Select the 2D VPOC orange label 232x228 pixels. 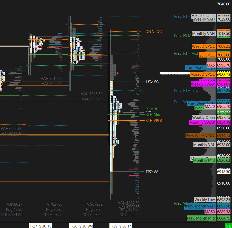207,55
